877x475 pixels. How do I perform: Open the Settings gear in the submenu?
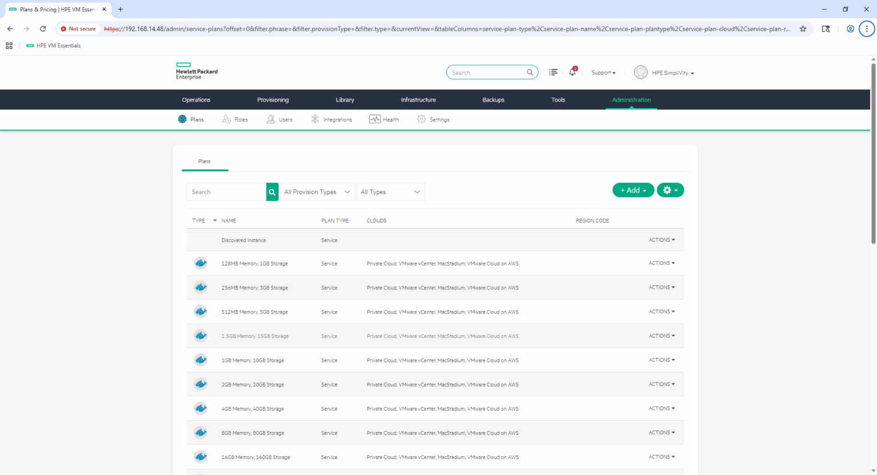421,119
